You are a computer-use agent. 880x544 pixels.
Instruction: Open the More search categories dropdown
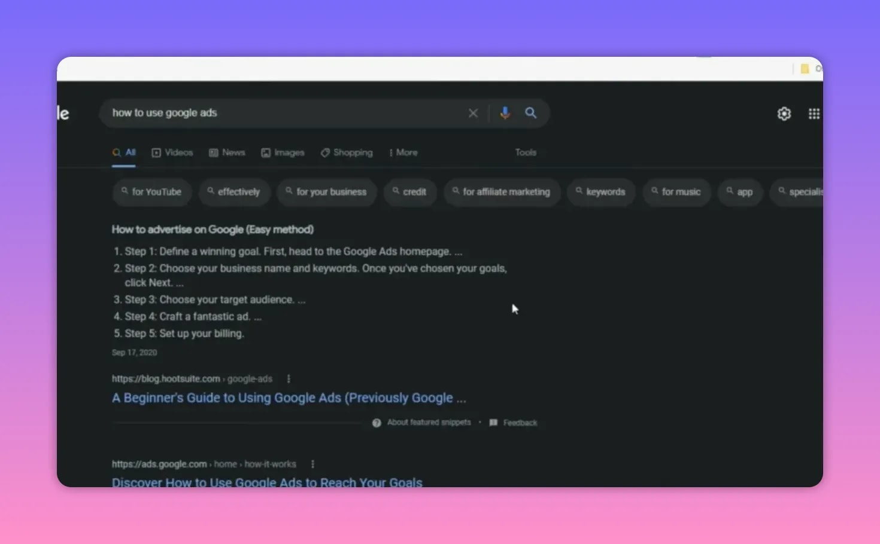[x=403, y=152]
